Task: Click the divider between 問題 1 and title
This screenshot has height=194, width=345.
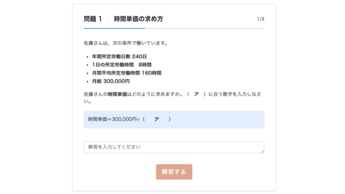Action: (108, 19)
